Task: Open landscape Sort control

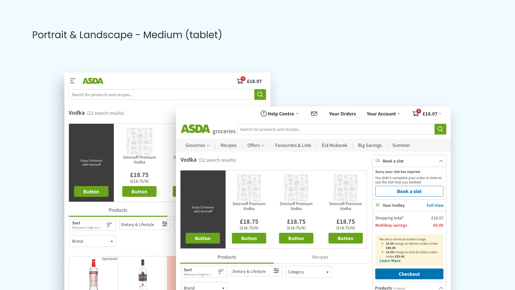Action: (204, 272)
